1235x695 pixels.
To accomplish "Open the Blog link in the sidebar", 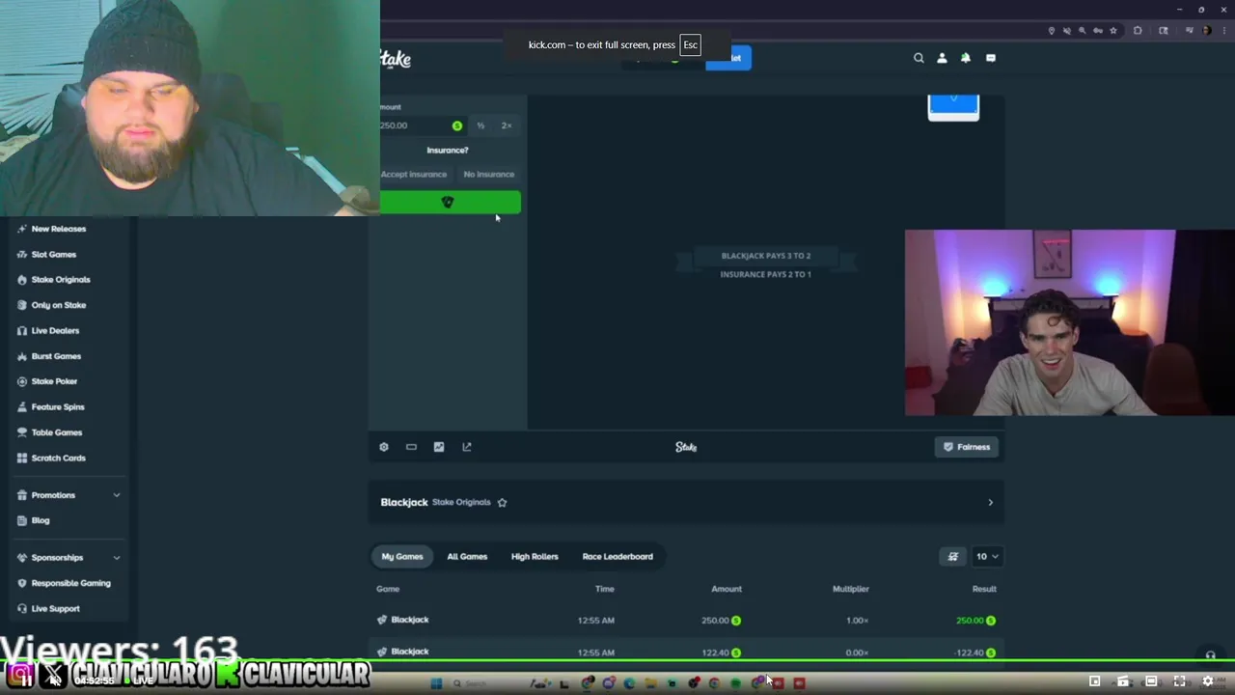I will pyautogui.click(x=41, y=520).
